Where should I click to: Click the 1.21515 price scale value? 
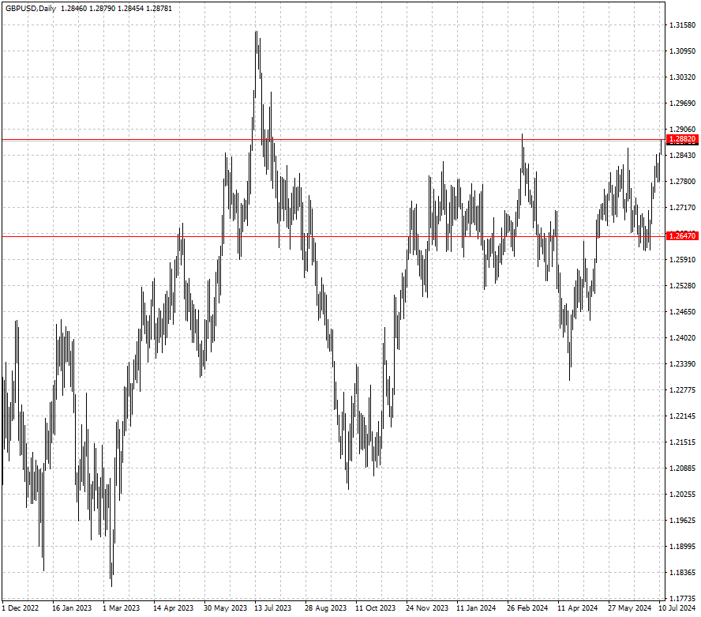[x=682, y=442]
